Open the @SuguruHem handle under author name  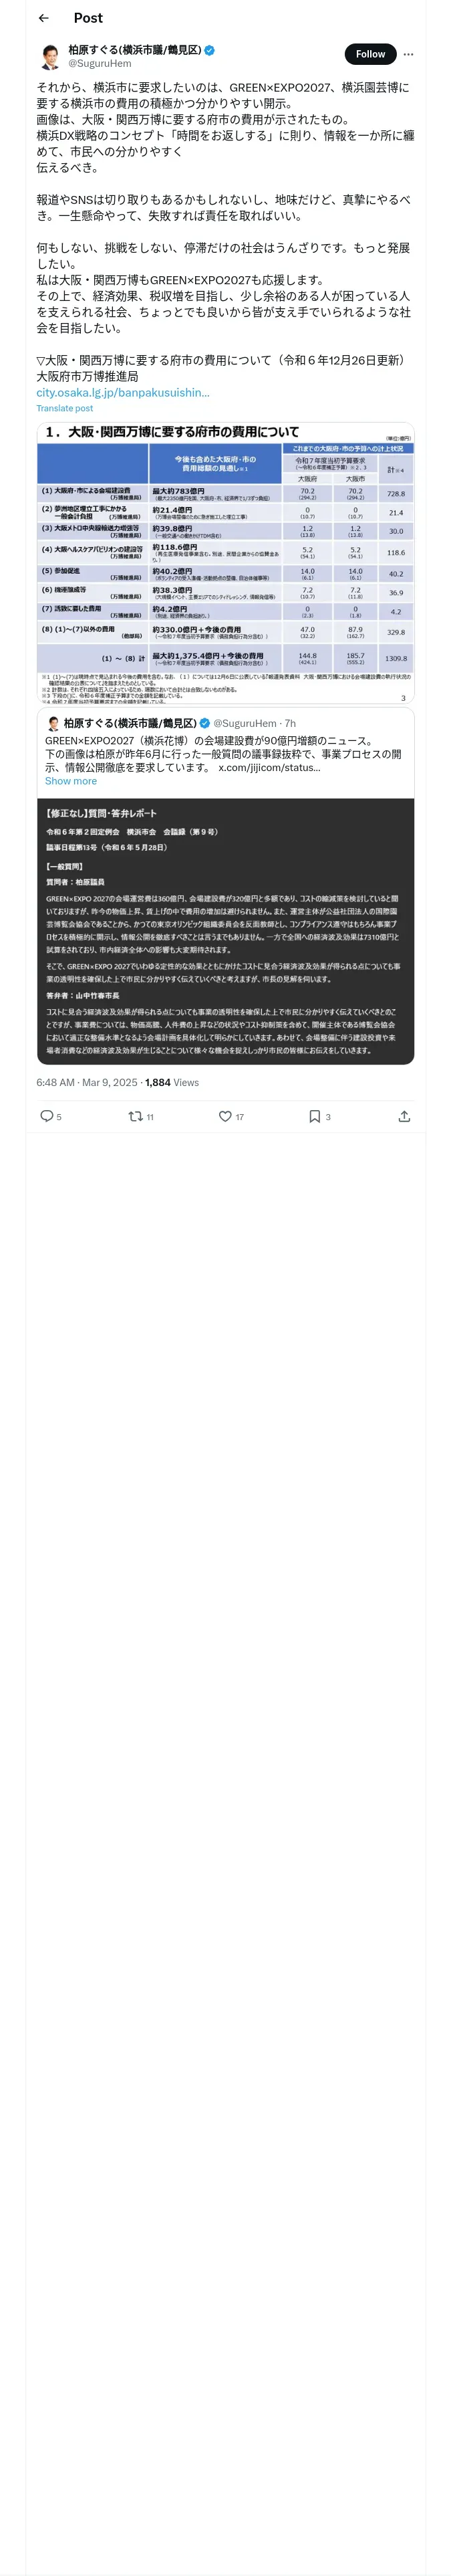click(99, 63)
